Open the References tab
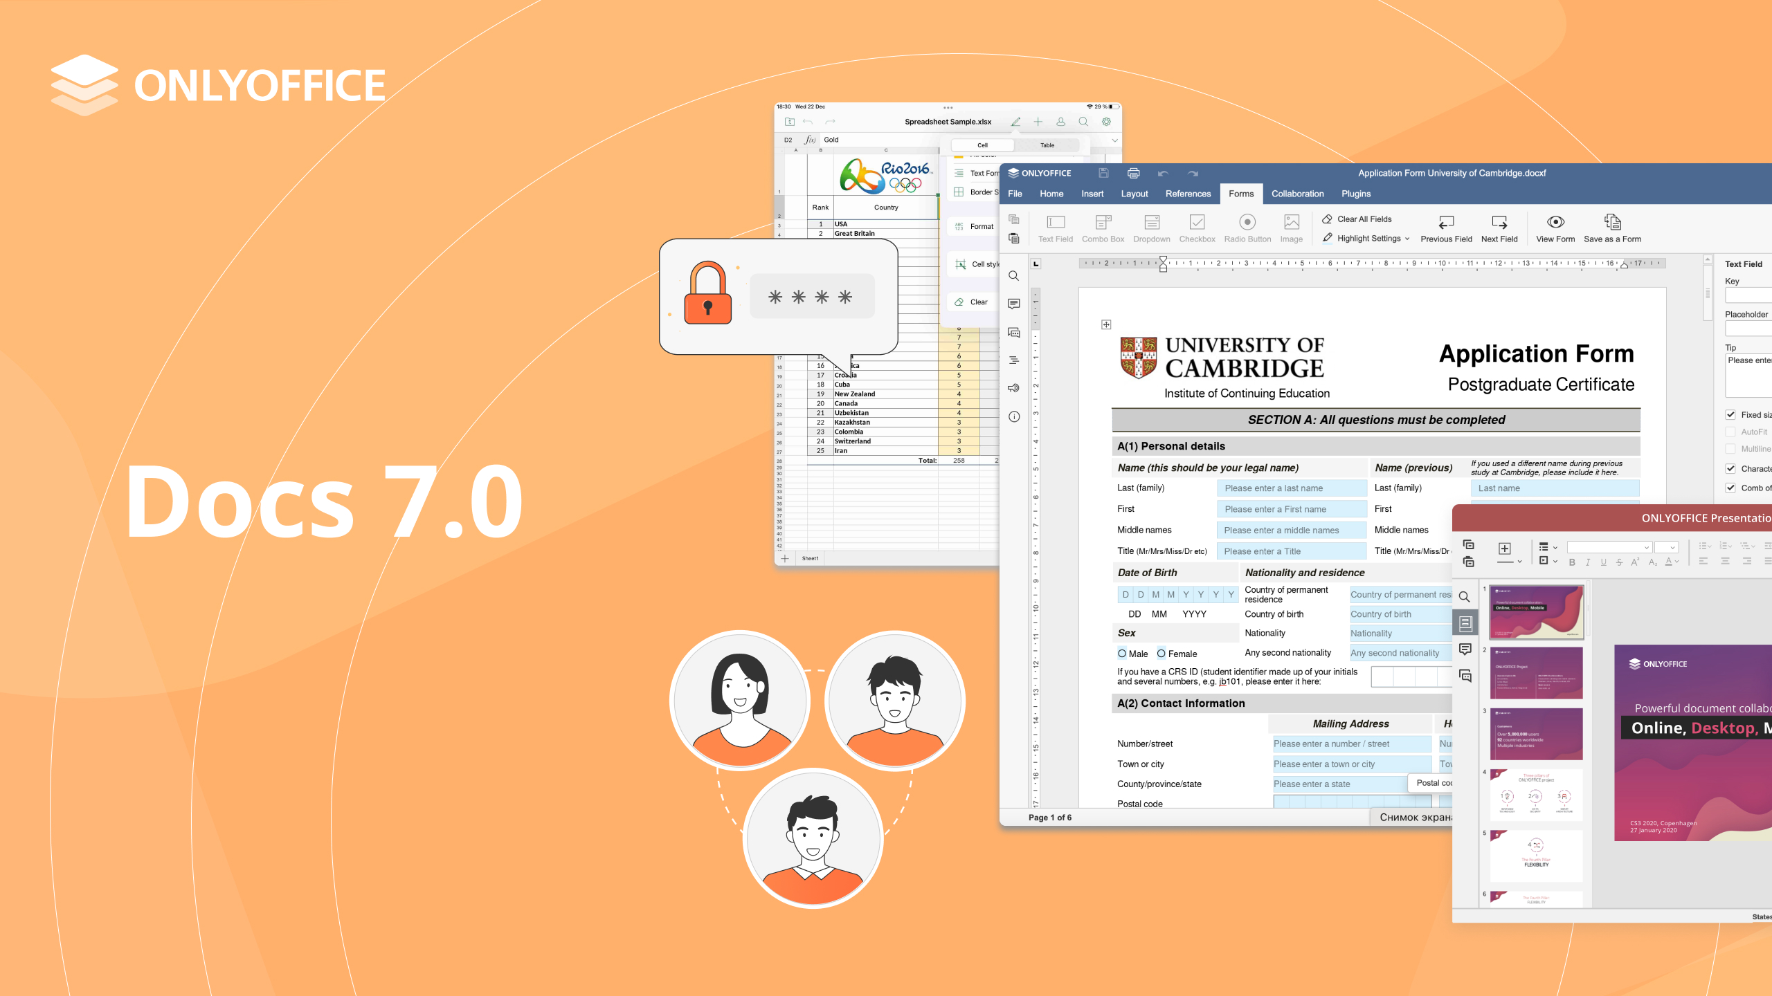Image resolution: width=1772 pixels, height=996 pixels. click(x=1188, y=194)
